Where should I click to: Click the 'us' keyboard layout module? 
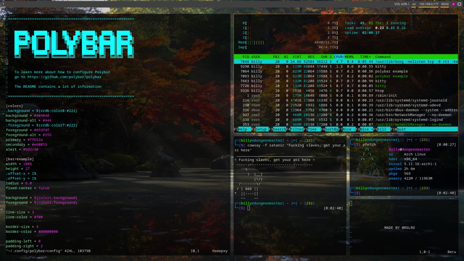(414, 4)
